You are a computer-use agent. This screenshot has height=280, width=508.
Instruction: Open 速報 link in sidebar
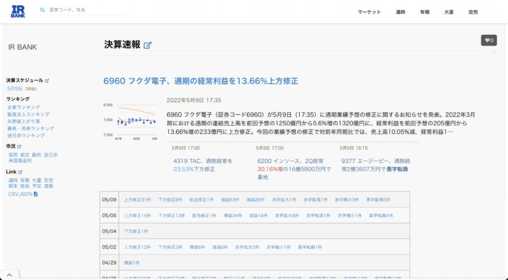[x=48, y=186]
